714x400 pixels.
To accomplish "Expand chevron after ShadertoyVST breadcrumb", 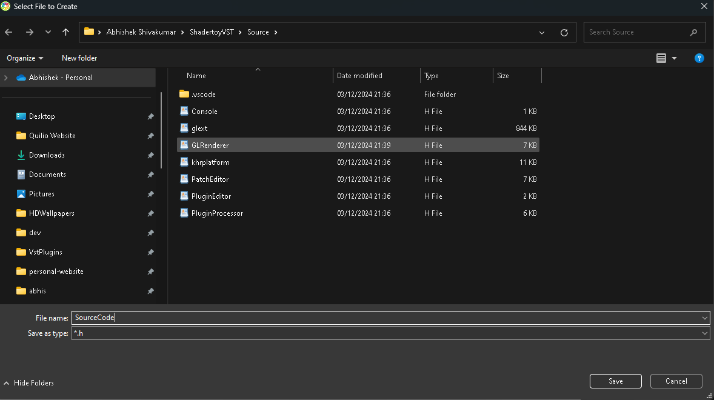I will coord(240,32).
